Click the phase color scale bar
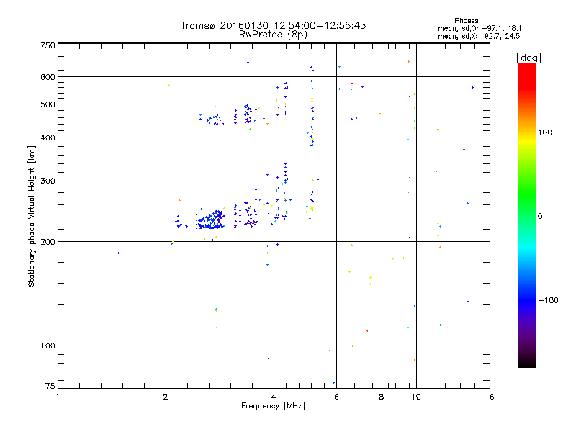The height and width of the screenshot is (432, 576). (x=527, y=215)
